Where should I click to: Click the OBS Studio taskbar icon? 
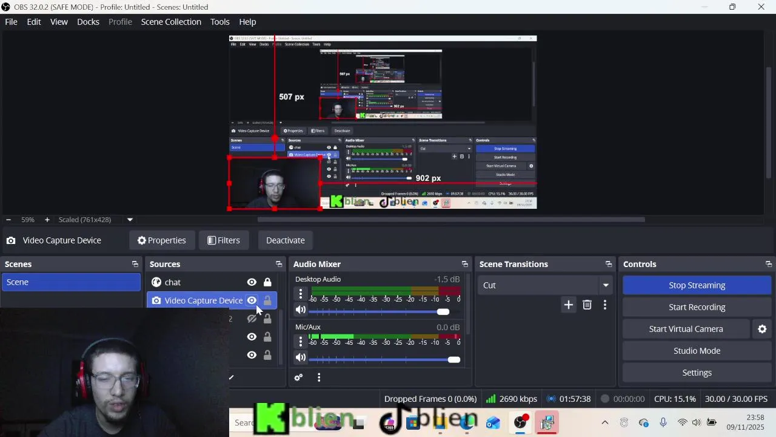pyautogui.click(x=520, y=422)
